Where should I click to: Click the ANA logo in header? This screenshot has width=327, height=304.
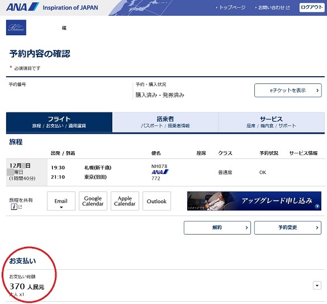point(22,7)
